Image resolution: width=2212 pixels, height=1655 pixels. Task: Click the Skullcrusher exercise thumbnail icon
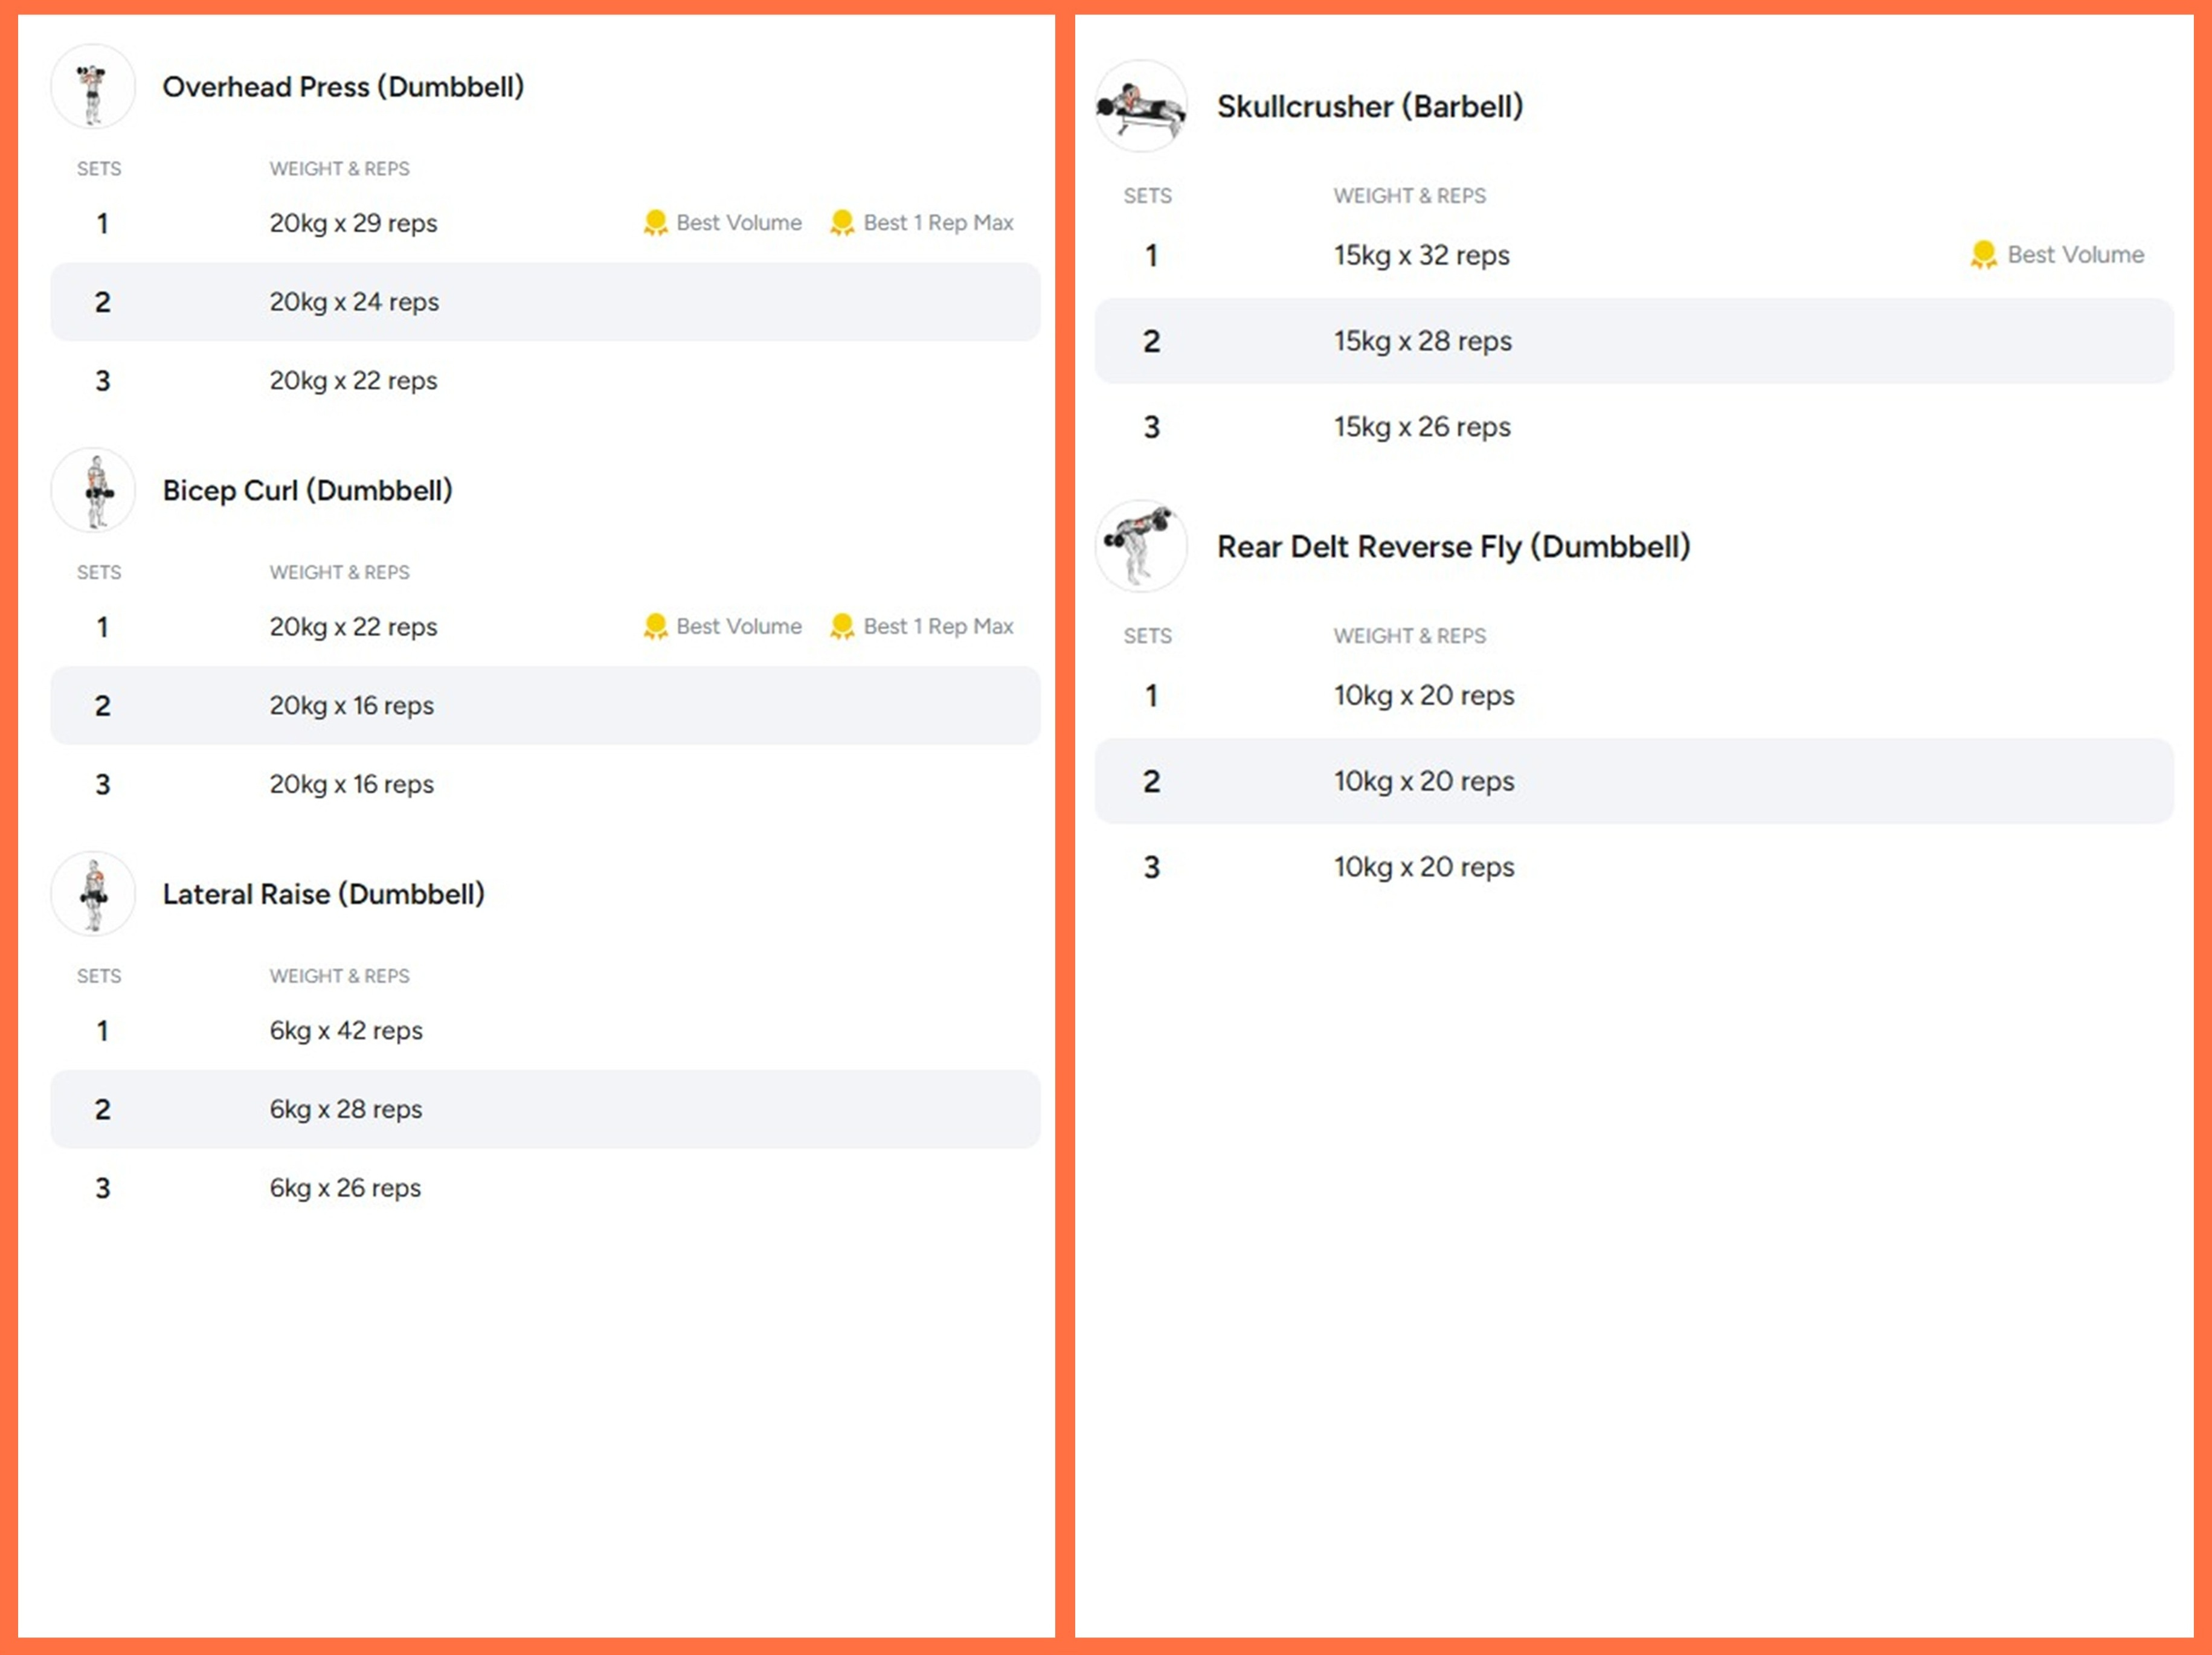pos(1141,106)
